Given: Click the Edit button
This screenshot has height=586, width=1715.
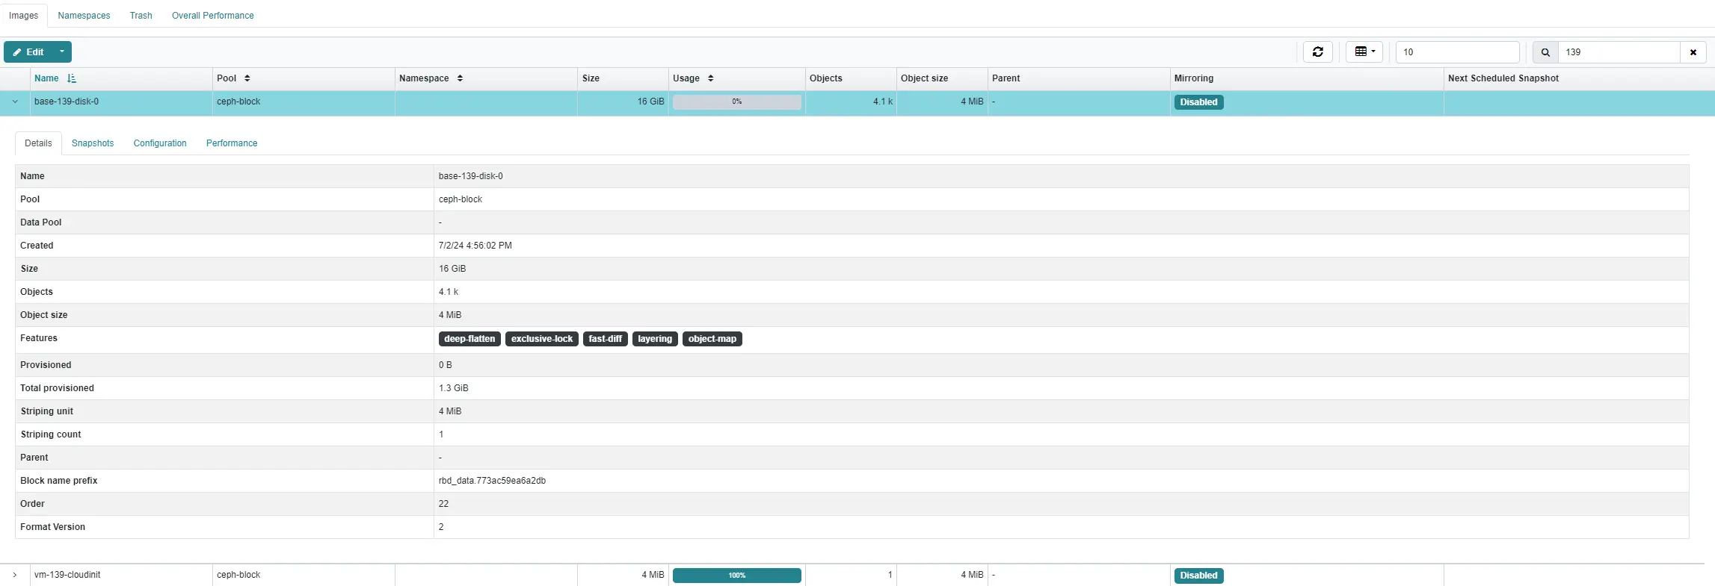Looking at the screenshot, I should (28, 52).
